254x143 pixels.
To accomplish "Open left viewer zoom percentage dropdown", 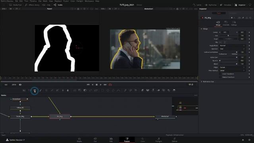I will point(4,9).
